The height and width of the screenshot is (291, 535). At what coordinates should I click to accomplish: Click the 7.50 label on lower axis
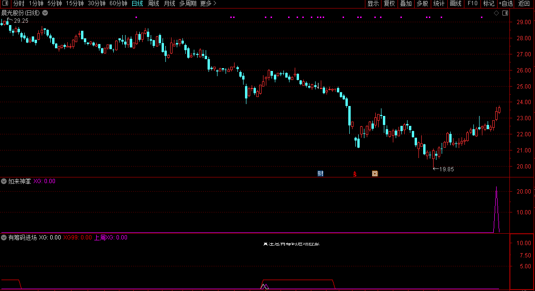[525, 255]
